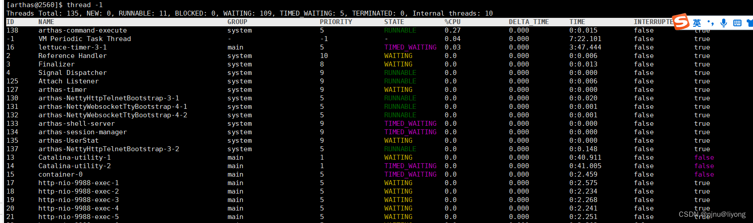Select thread name http-nio-9988-exec-1
Image resolution: width=753 pixels, height=223 pixels.
pos(79,183)
